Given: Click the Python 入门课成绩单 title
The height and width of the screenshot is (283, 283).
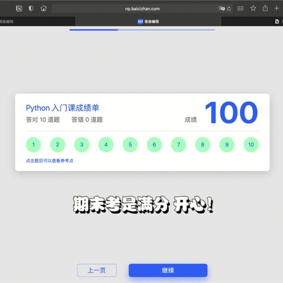Looking at the screenshot, I should 62,108.
